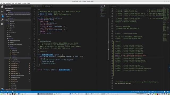
Task: Open the Search view in activity bar
Action: click(x=2, y=11)
